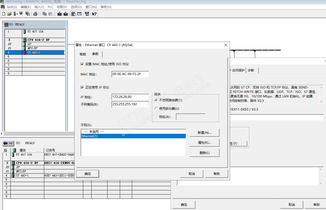Click the grey forward arrow in detail view

[x=11, y=143]
